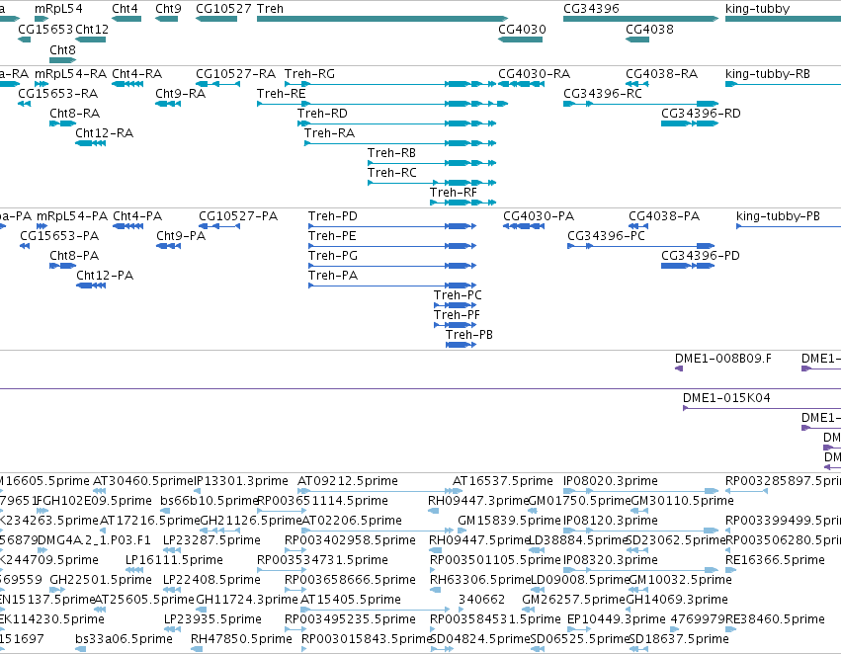Click the AT16537.5prime EST label
Image resolution: width=841 pixels, height=654 pixels.
503,481
